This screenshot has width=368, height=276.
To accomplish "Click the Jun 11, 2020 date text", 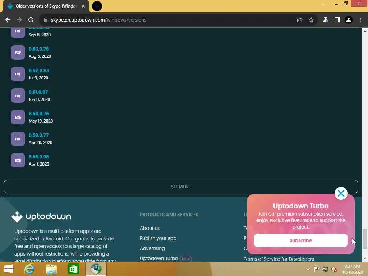I will coord(39,100).
